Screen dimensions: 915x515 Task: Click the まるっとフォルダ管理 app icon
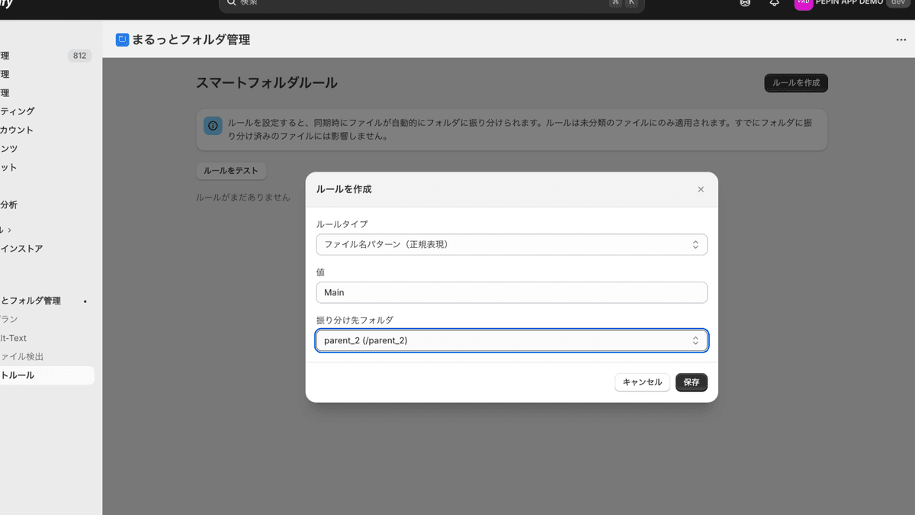pyautogui.click(x=122, y=40)
